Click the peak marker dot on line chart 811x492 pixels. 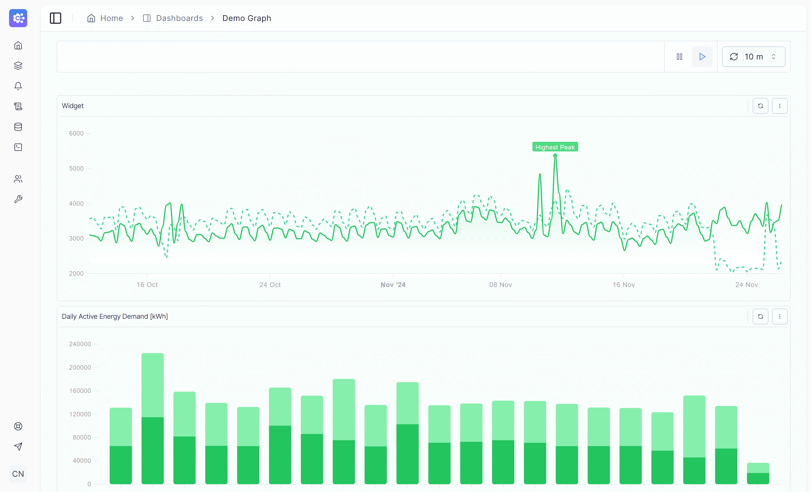click(x=555, y=156)
